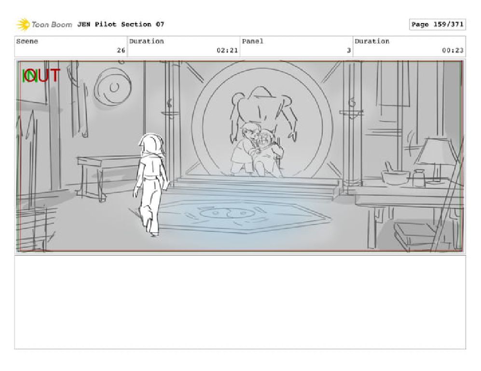Click the 'Panel' header label

[252, 41]
